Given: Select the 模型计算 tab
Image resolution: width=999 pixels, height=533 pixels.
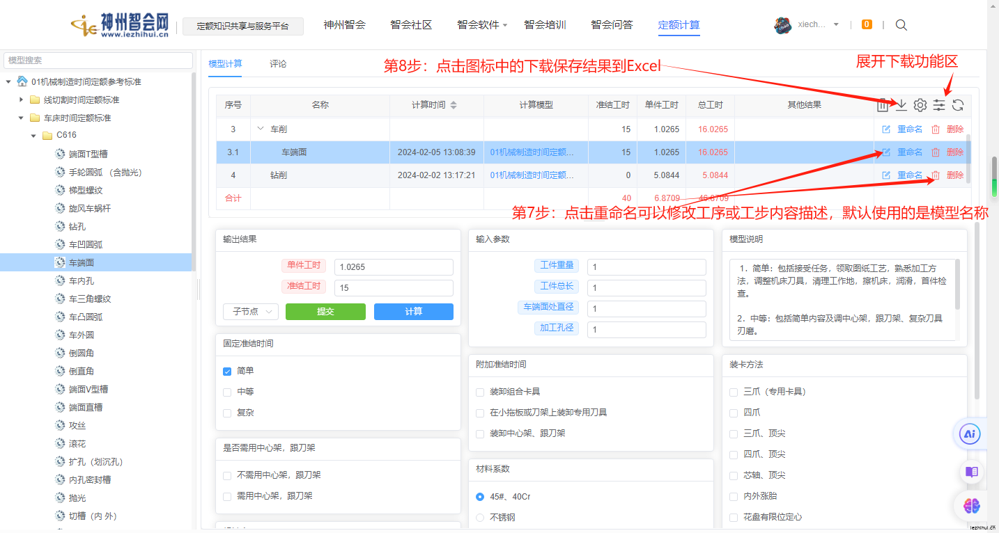Looking at the screenshot, I should click(225, 63).
